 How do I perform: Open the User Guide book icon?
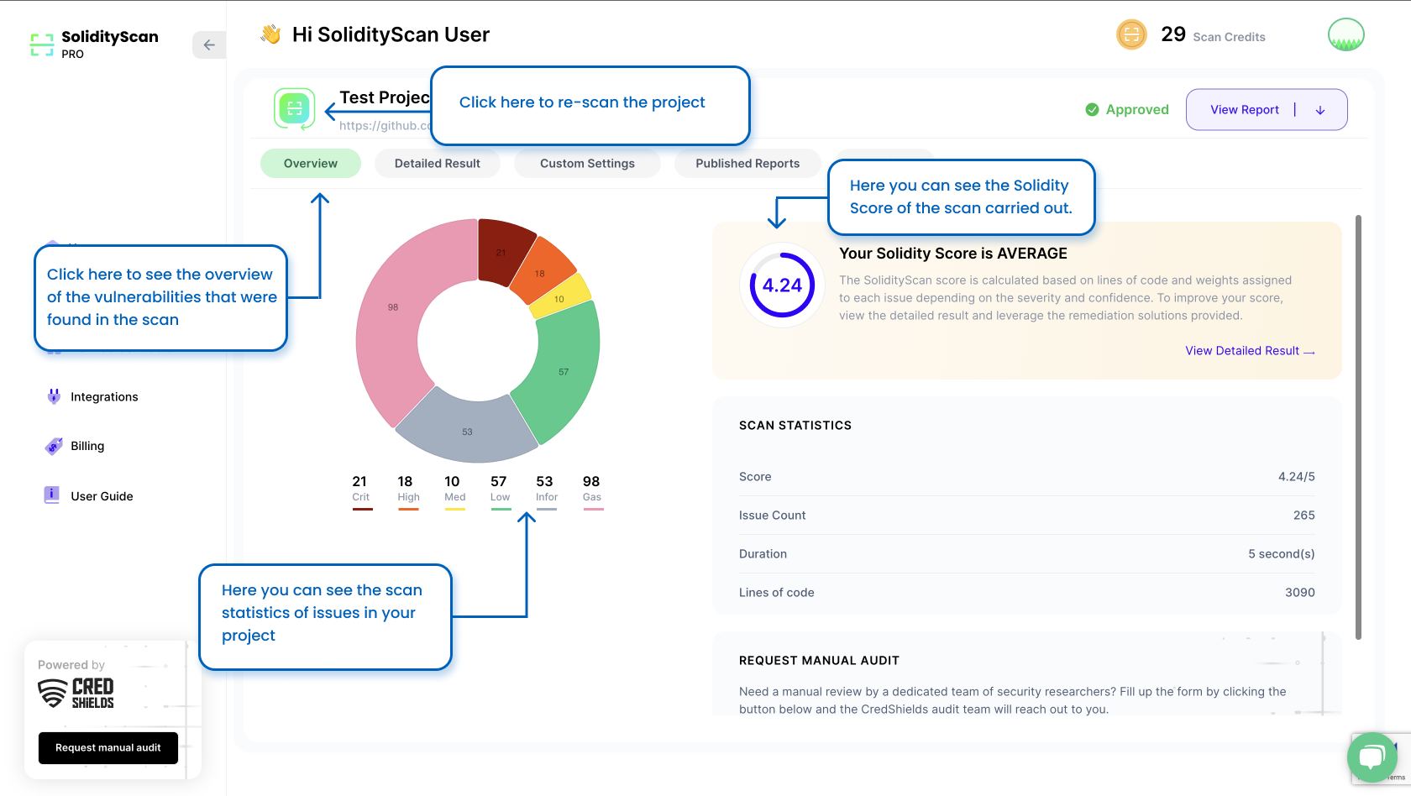click(52, 495)
